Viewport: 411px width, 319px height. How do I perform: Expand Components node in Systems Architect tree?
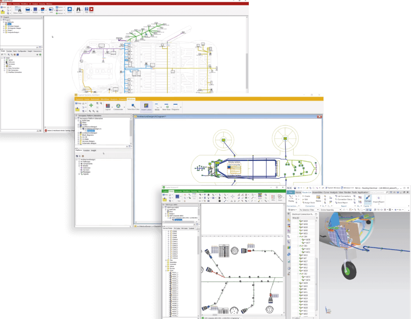click(79, 164)
